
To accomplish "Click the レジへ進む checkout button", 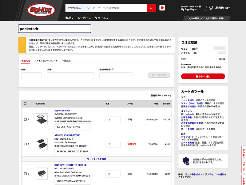I will [x=203, y=76].
